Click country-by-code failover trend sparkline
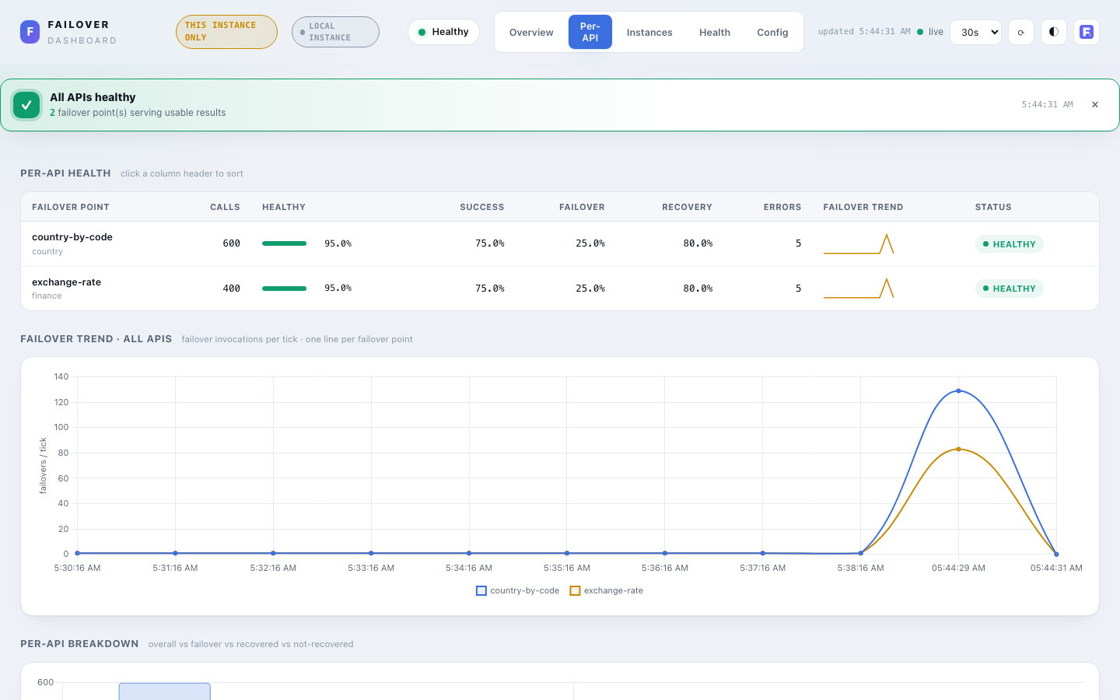This screenshot has height=700, width=1120. coord(859,243)
